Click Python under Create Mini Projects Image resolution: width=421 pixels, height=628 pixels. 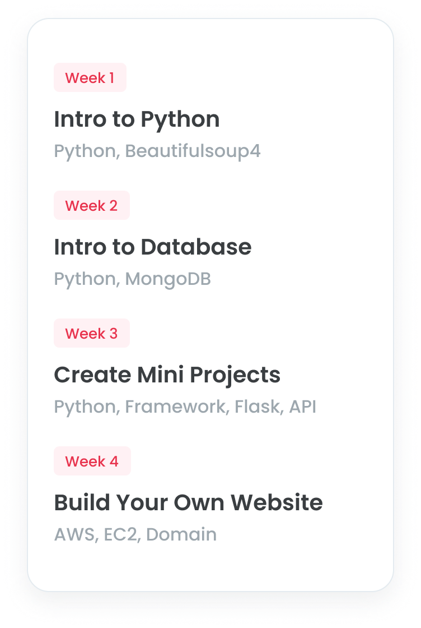pyautogui.click(x=84, y=407)
